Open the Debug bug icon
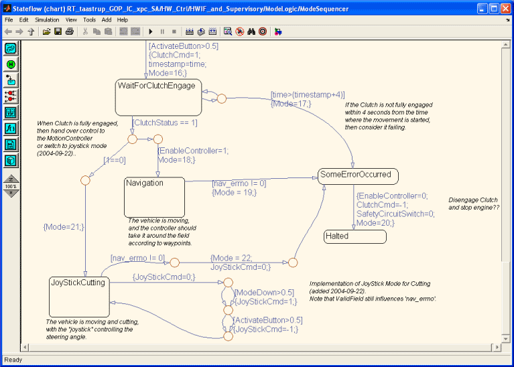514x367 pixels. (240, 31)
